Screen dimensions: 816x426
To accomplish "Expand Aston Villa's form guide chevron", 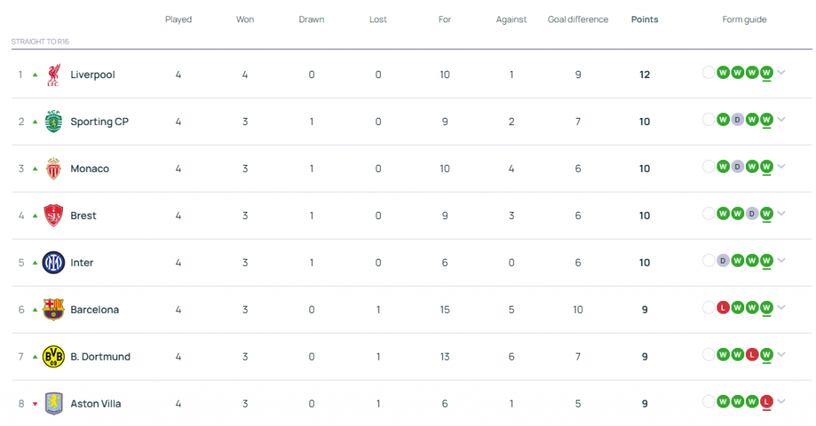I will pyautogui.click(x=781, y=401).
